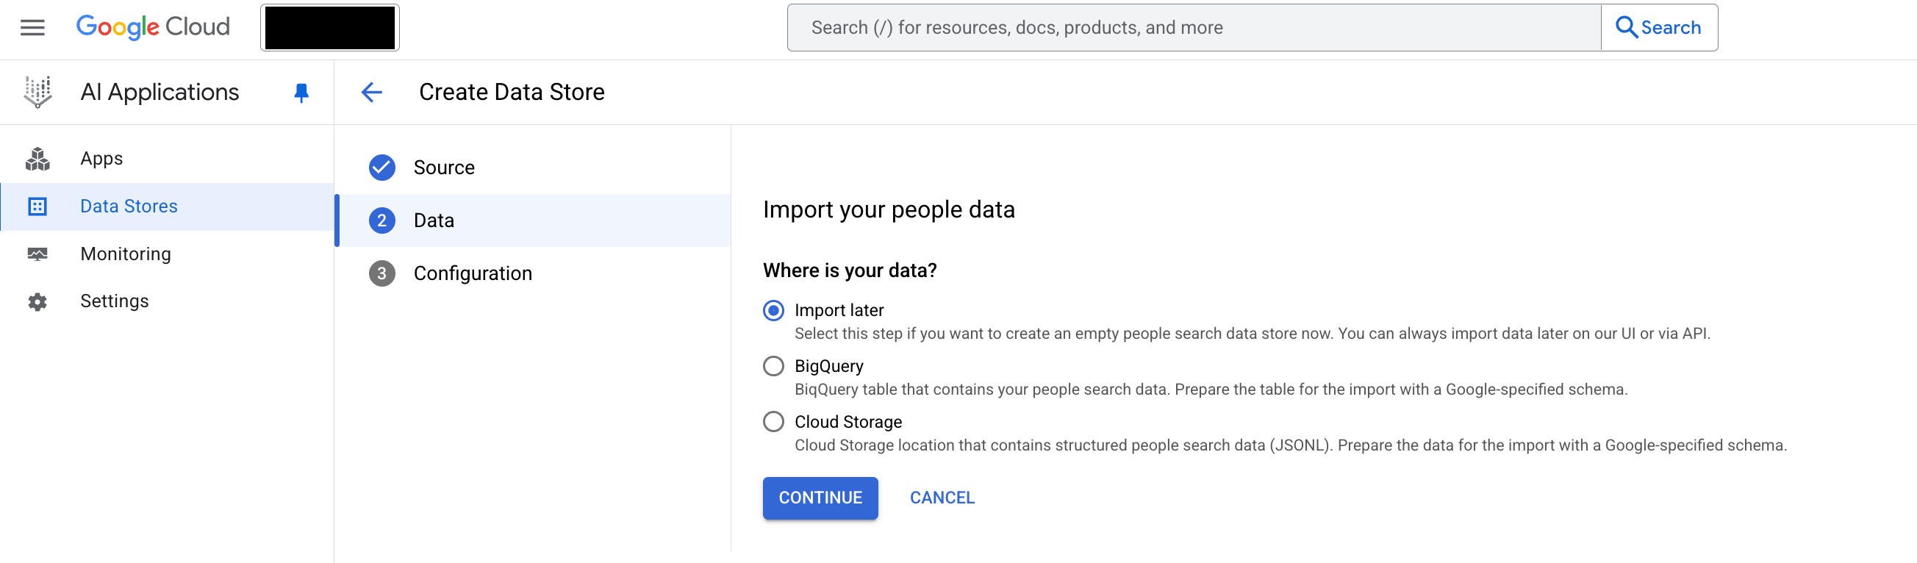Click the completed Source step checkmark
Image resolution: width=1917 pixels, height=563 pixels.
(381, 168)
